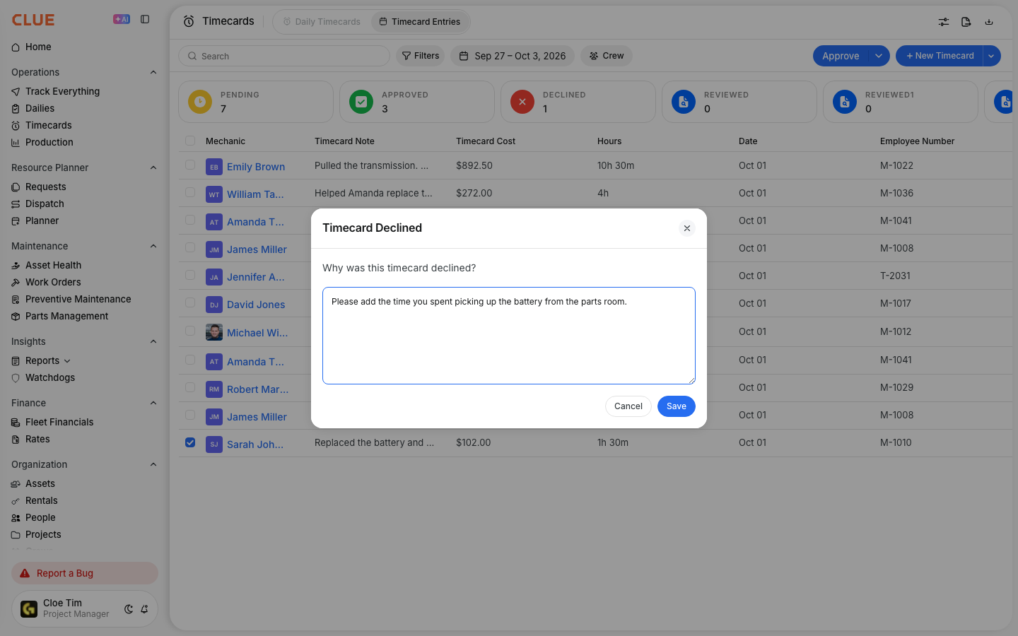Open display settings sliders icon
1018x636 pixels.
tap(944, 22)
